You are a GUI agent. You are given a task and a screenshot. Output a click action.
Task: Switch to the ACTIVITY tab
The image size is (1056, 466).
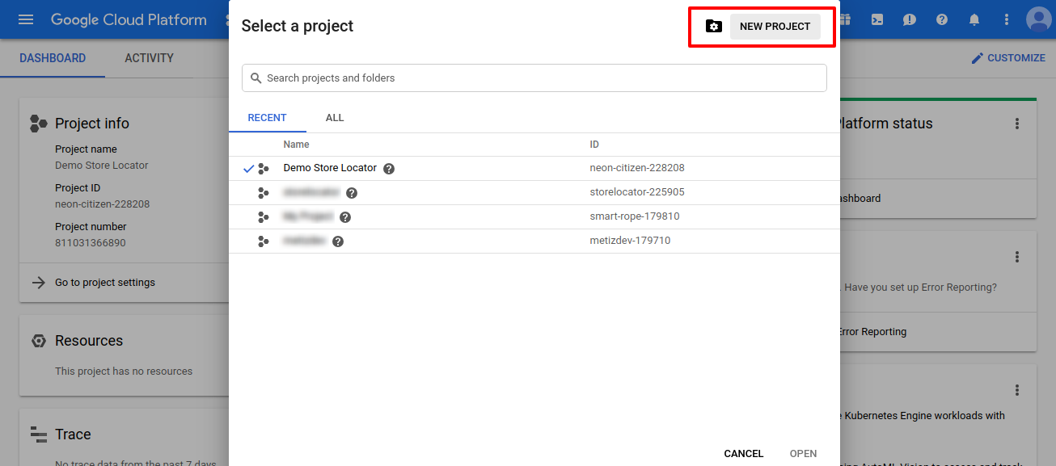click(149, 58)
